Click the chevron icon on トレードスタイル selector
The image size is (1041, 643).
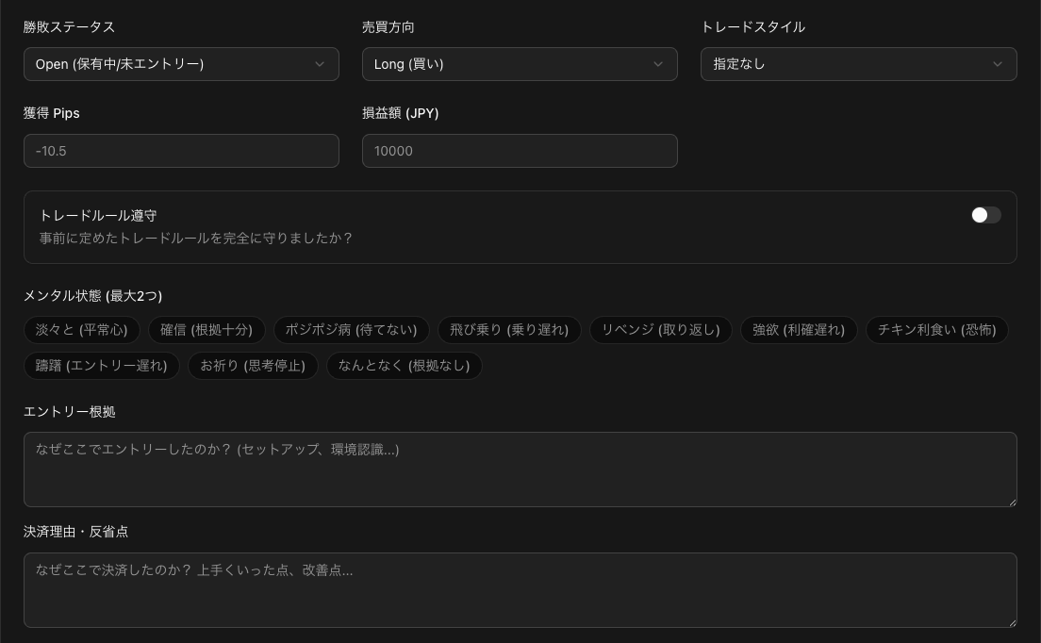pyautogui.click(x=997, y=64)
